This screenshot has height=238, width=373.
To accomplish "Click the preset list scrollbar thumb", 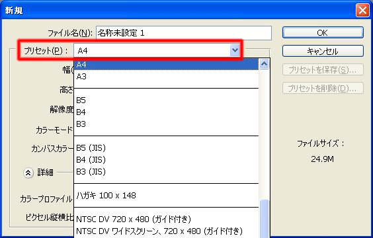I will [265, 219].
